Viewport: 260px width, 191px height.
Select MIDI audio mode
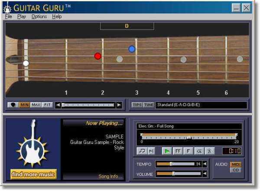click(236, 165)
